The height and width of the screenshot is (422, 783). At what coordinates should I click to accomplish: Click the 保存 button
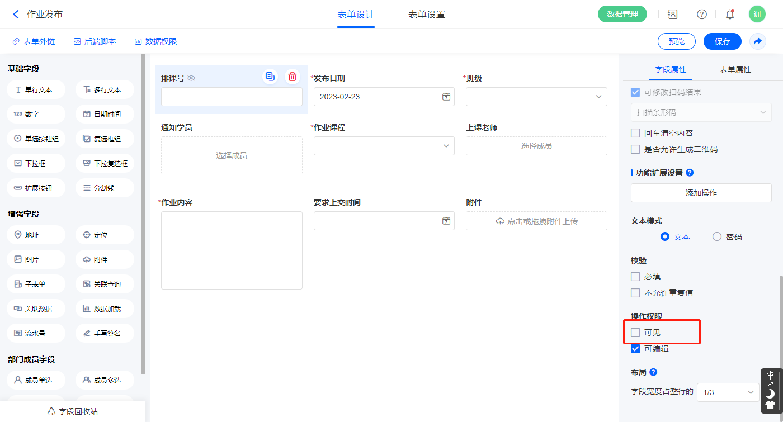point(722,41)
